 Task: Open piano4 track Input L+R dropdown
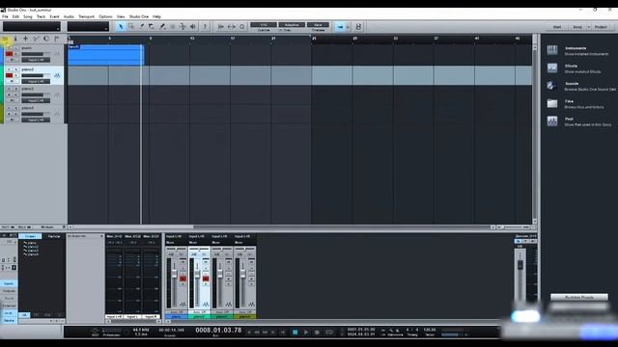36,120
